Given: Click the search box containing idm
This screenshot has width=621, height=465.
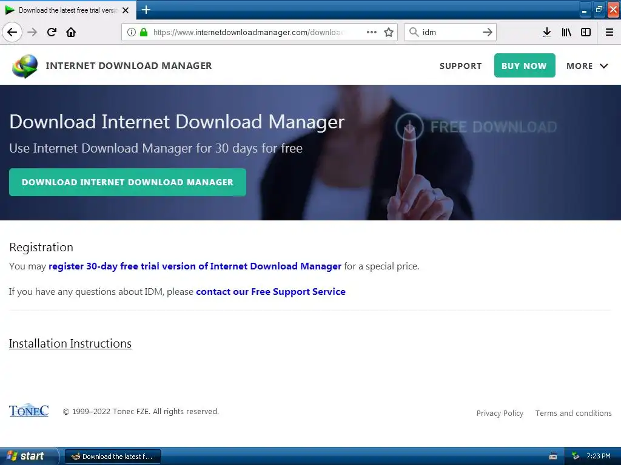Looking at the screenshot, I should click(451, 32).
